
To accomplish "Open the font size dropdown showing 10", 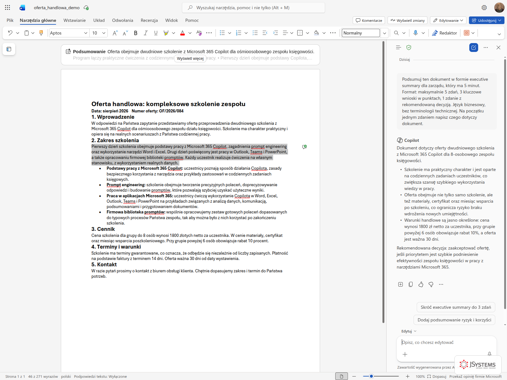I will point(104,33).
